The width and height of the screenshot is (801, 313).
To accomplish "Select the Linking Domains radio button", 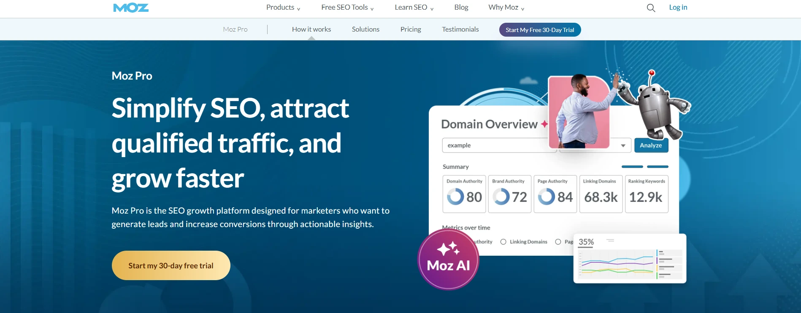I will pos(503,242).
